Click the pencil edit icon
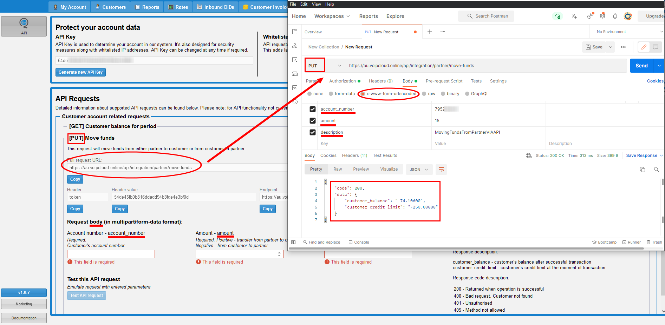 click(x=644, y=47)
